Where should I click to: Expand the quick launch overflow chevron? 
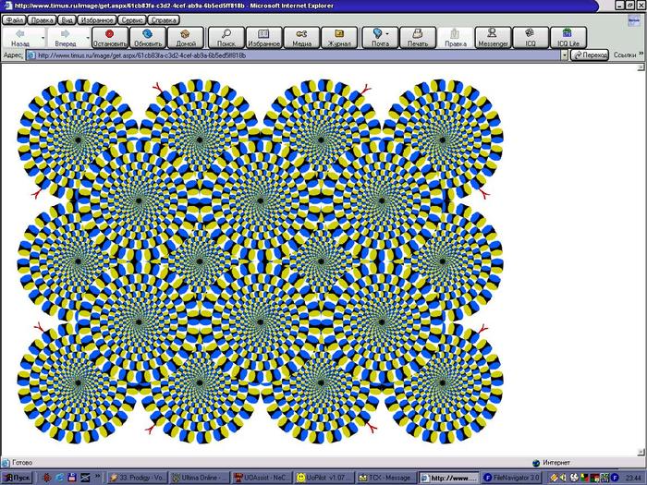98,476
